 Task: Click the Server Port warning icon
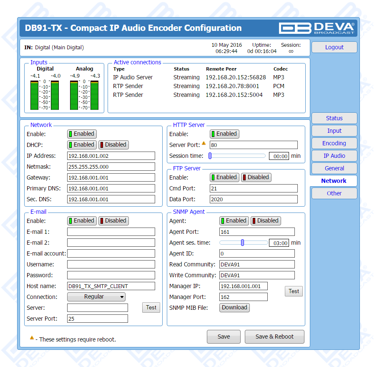pos(204,144)
